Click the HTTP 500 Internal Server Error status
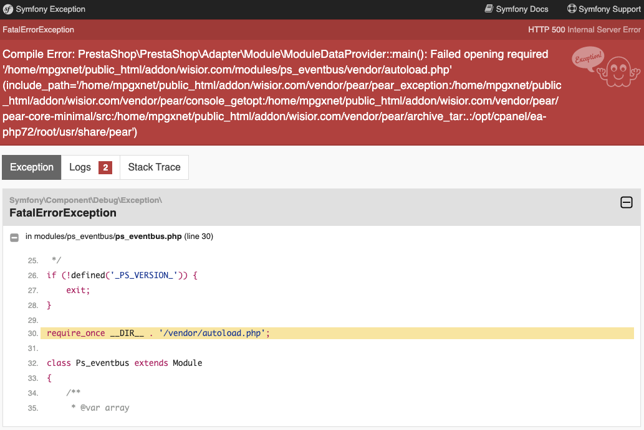The image size is (644, 430). click(x=584, y=30)
